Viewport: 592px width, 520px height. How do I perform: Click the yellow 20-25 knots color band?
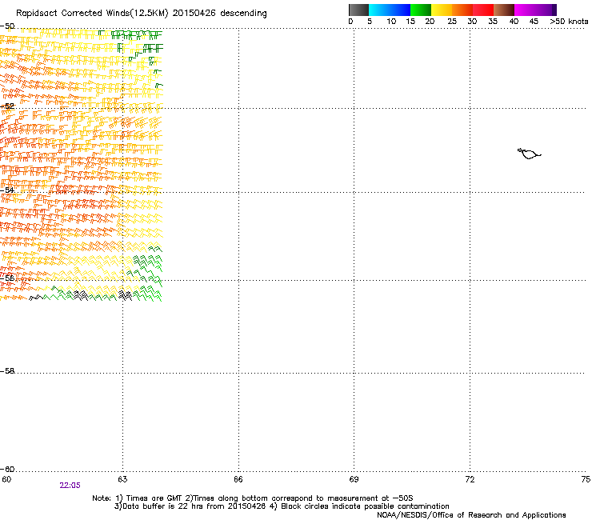[x=442, y=10]
